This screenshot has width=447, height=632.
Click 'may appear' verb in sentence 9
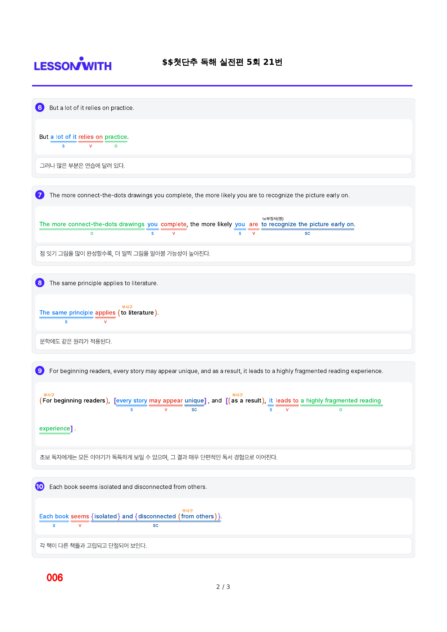tap(166, 400)
